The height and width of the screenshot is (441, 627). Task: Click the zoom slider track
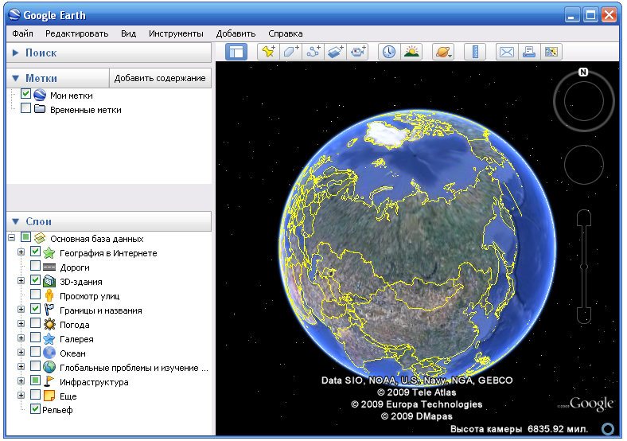click(584, 267)
